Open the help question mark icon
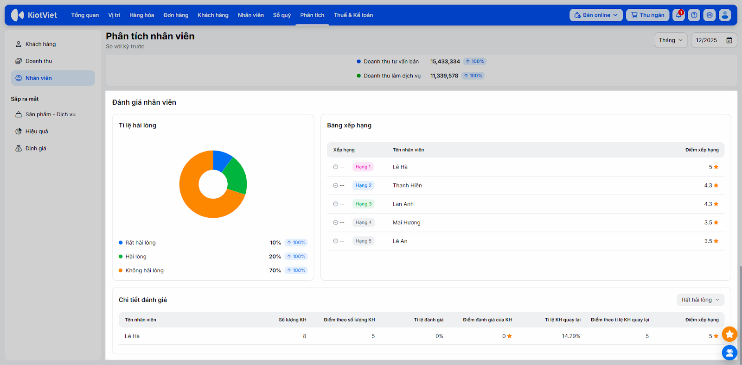The height and width of the screenshot is (365, 742). pos(694,15)
